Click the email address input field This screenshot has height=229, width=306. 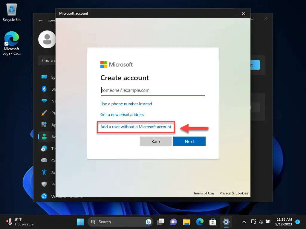coord(153,90)
